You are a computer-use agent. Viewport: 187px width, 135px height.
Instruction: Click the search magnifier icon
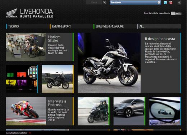(105, 2)
